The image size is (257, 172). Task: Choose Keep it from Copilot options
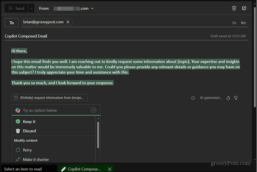53,121
